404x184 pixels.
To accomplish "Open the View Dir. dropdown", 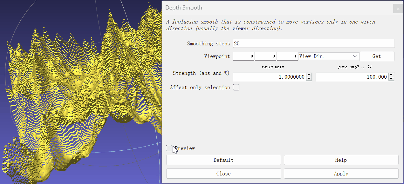I will click(x=328, y=56).
